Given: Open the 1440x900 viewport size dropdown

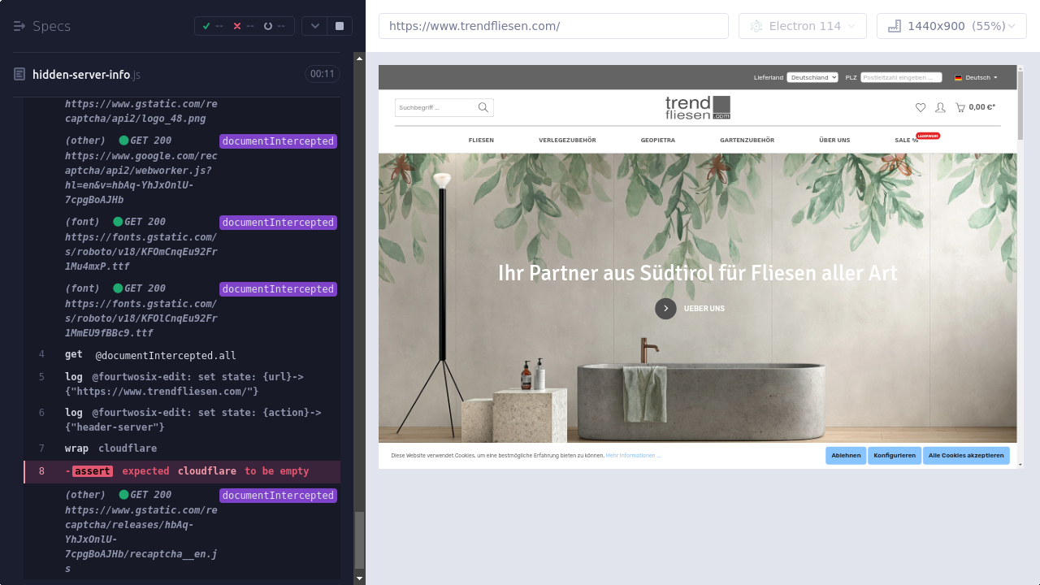Looking at the screenshot, I should coord(951,26).
